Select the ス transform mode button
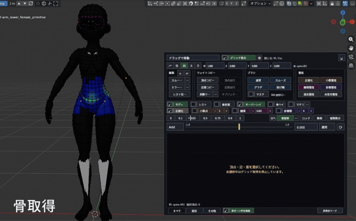The height and width of the screenshot is (221, 356). (191, 66)
